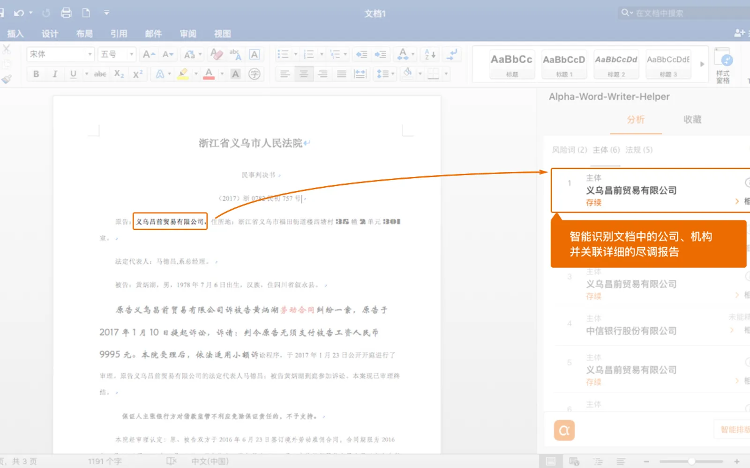Justify text alignment icon
The height and width of the screenshot is (468, 750).
[x=341, y=74]
